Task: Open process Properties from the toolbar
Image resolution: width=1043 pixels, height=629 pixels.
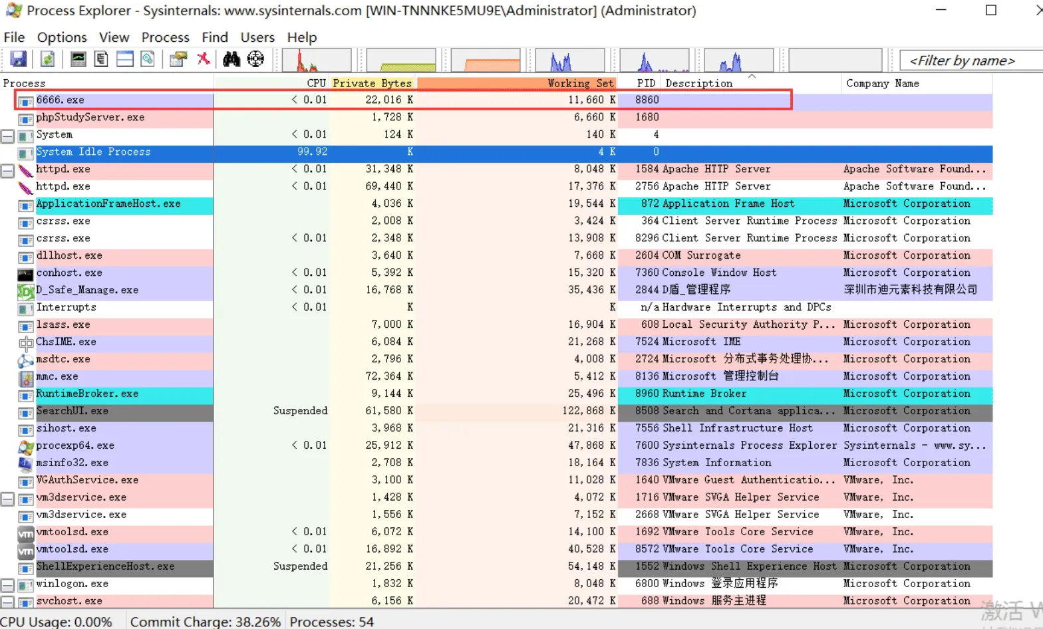Action: pos(178,59)
